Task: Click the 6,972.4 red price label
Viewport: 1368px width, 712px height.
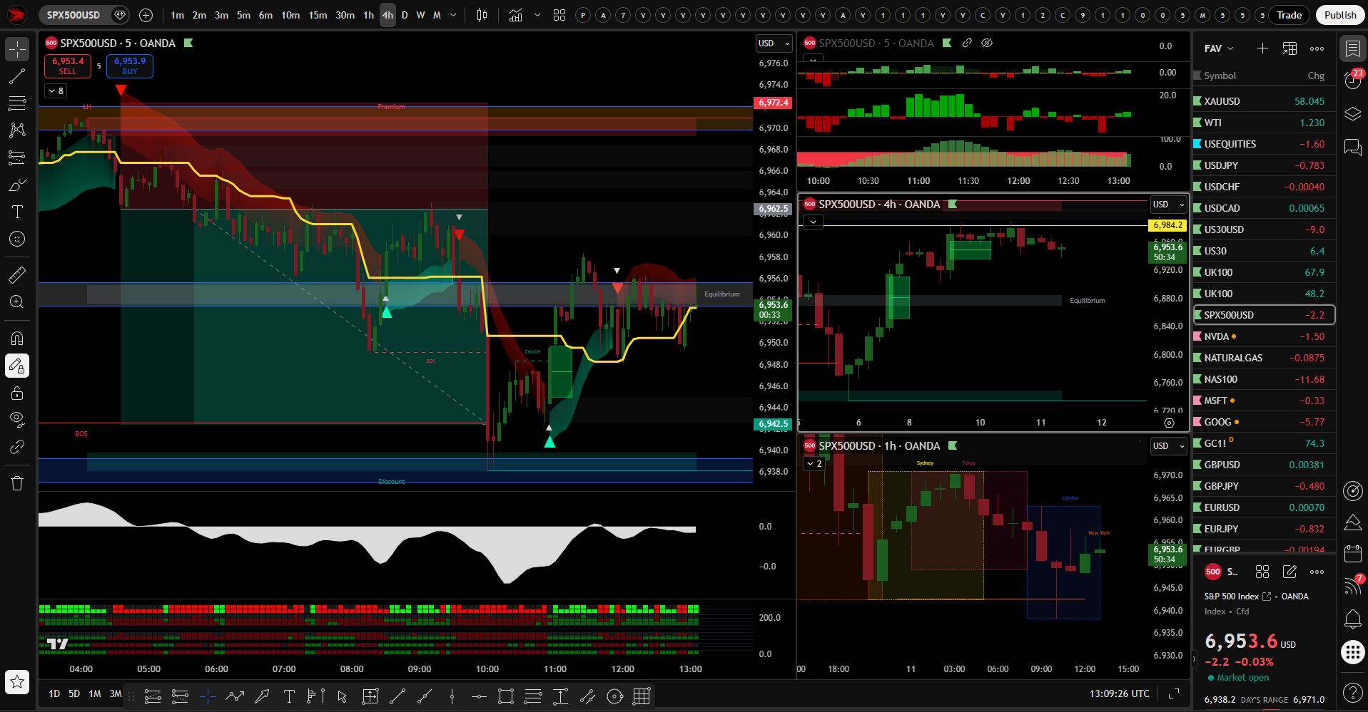Action: tap(773, 103)
